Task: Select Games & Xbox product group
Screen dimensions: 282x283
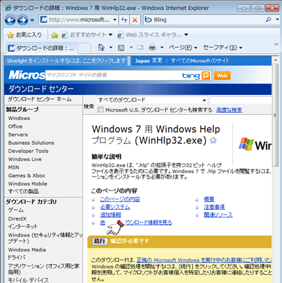Action: pos(27,175)
